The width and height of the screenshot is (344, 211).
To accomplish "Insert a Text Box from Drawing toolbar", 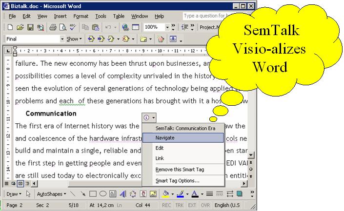I will click(113, 194).
